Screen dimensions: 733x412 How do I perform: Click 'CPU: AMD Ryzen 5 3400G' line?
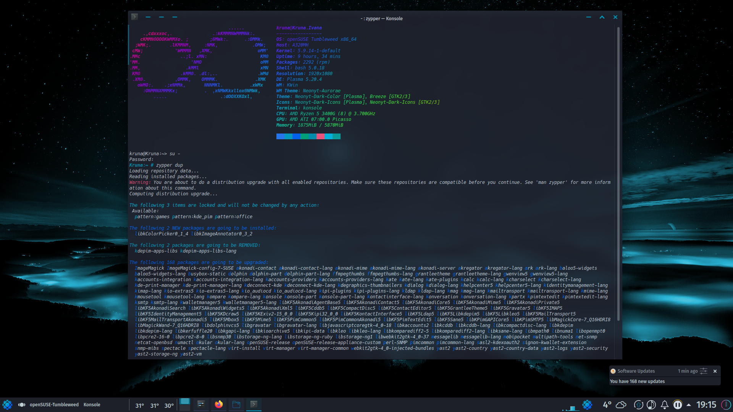click(x=326, y=114)
